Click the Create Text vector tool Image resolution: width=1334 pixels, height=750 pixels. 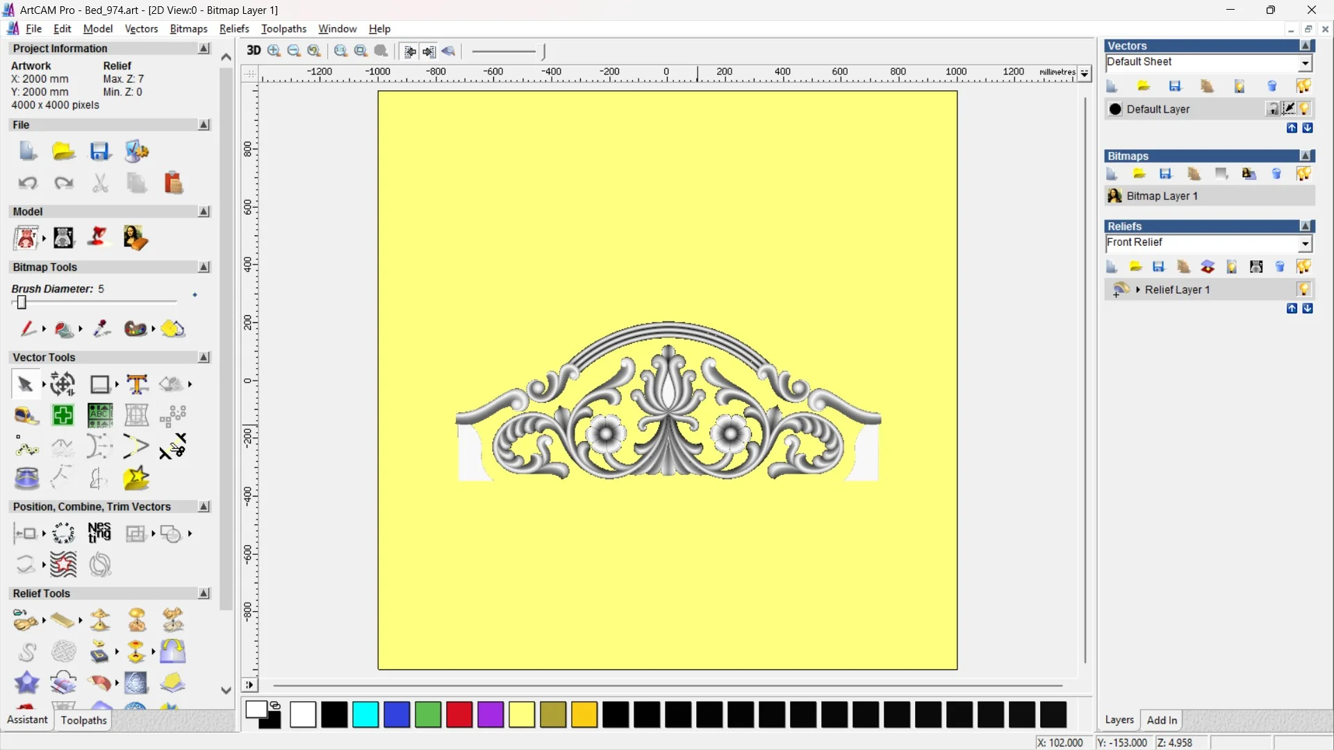[x=137, y=384]
